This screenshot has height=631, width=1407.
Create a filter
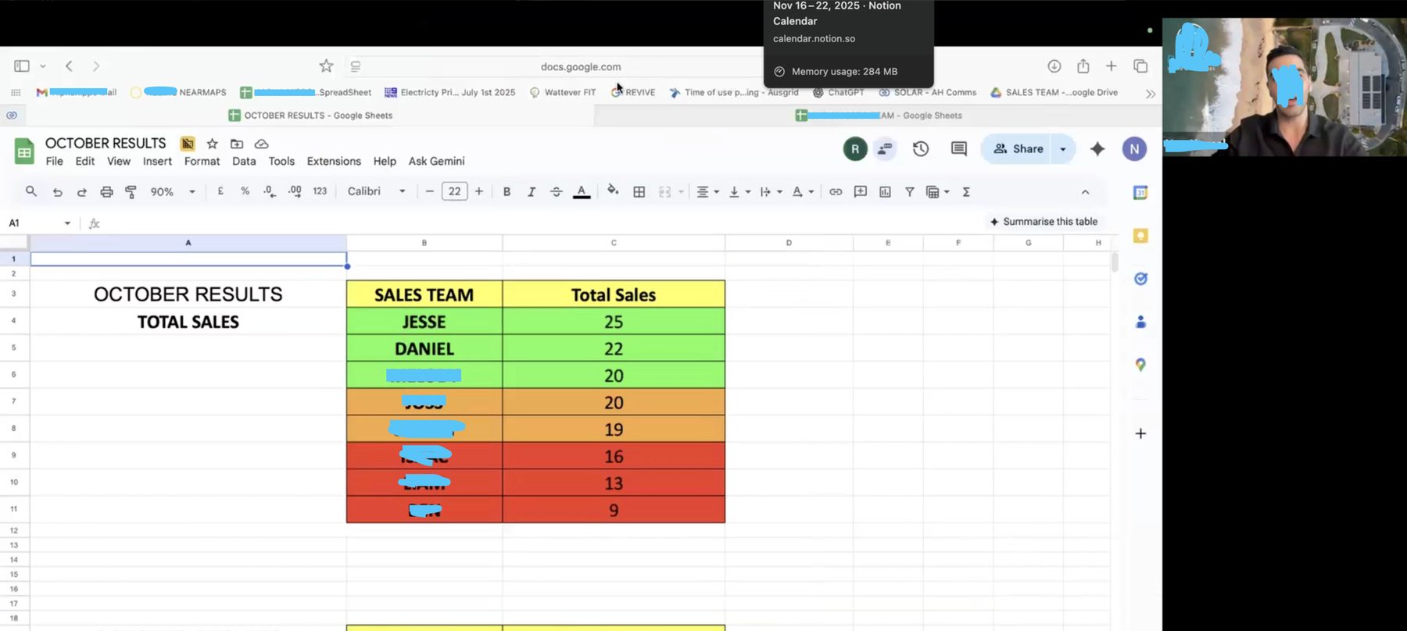click(910, 192)
